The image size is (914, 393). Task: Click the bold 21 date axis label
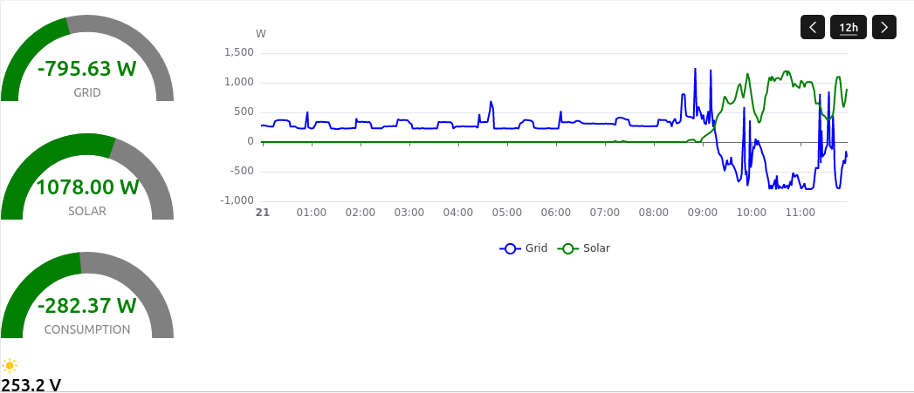click(x=262, y=213)
